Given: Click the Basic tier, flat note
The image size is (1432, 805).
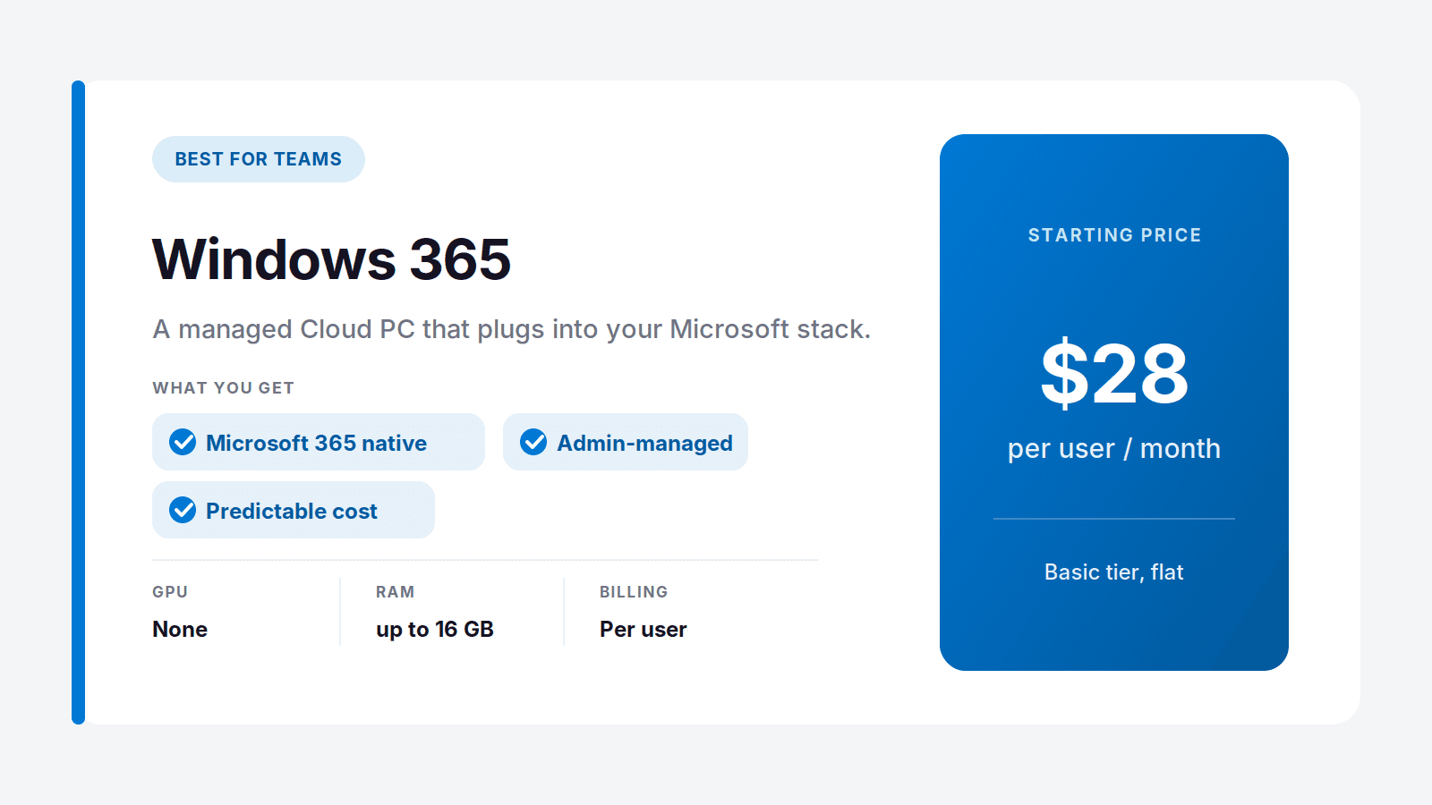Looking at the screenshot, I should 1114,572.
